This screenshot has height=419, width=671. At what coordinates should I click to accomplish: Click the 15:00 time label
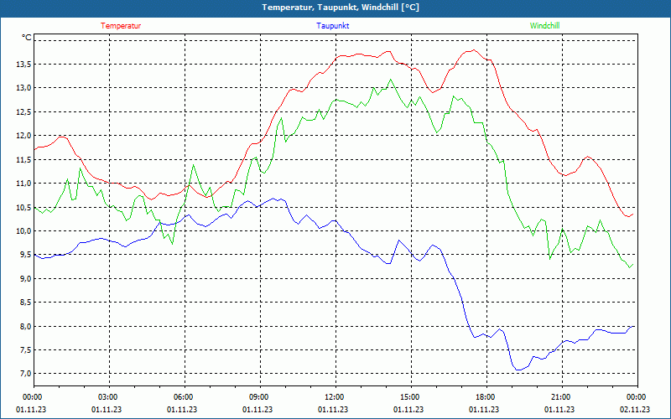pos(410,396)
